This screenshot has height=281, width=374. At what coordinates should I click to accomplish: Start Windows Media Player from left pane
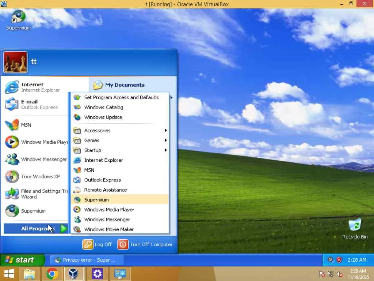[36, 142]
